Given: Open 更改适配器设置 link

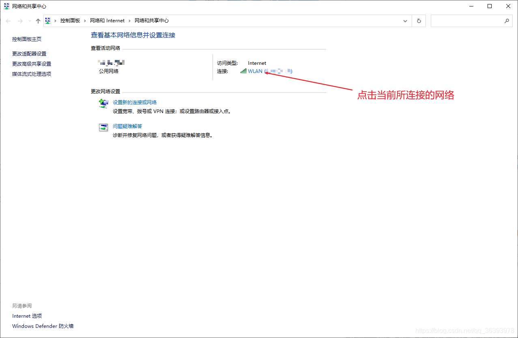Looking at the screenshot, I should tap(29, 53).
